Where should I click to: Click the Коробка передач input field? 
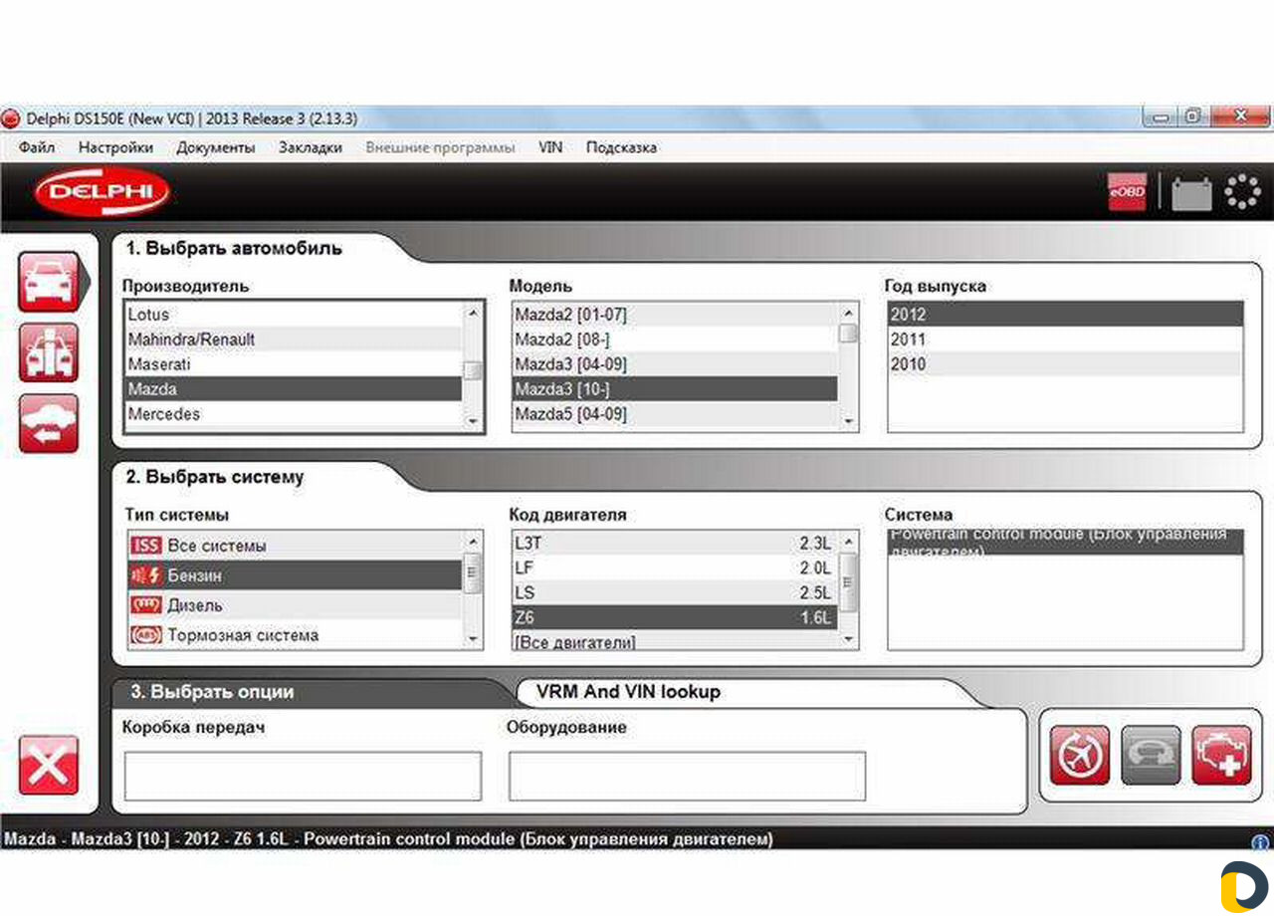(x=303, y=776)
